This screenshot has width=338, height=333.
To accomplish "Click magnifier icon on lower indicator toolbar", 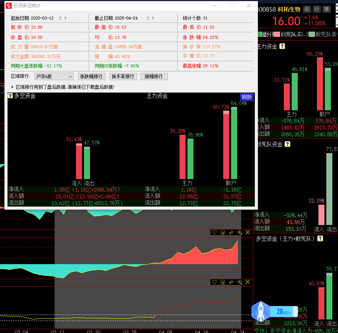I will 239,282.
